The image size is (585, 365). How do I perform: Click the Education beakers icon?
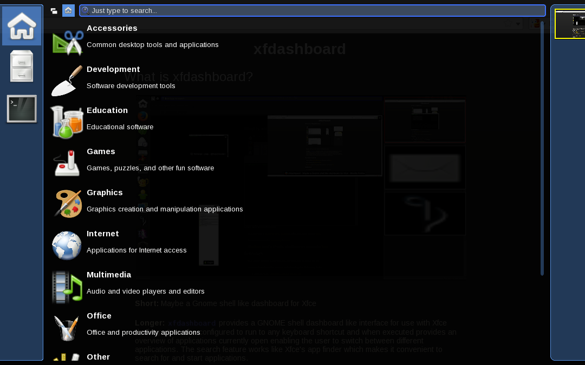tap(67, 122)
